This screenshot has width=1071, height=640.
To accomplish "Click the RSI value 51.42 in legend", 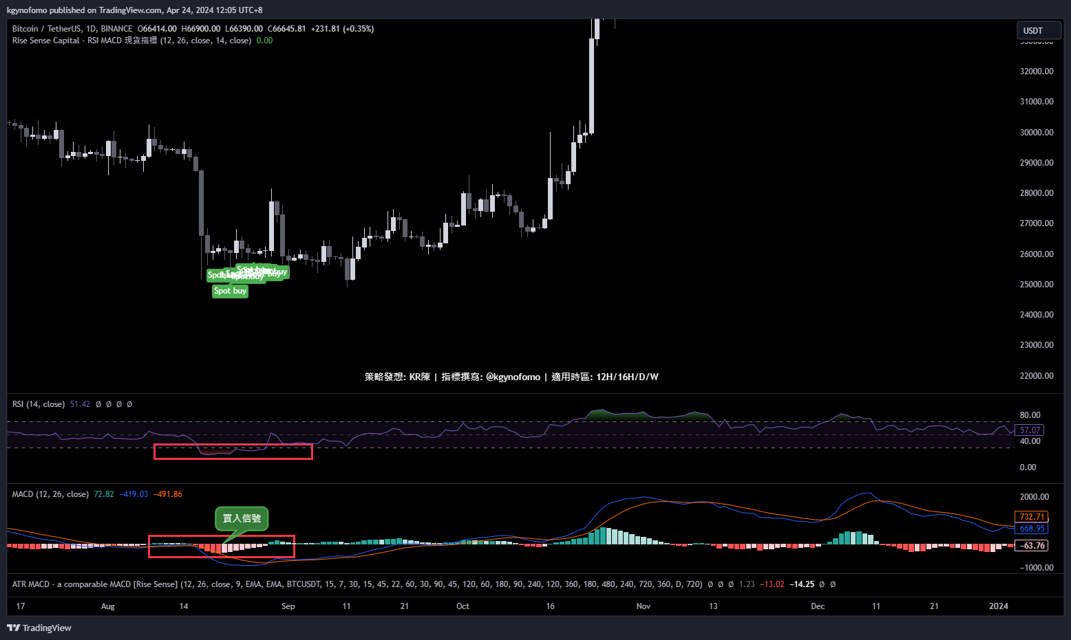I will click(x=80, y=404).
